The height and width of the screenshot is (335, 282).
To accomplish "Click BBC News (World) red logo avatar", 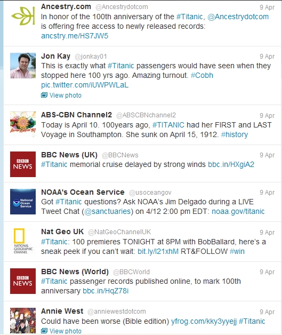I will (23, 281).
